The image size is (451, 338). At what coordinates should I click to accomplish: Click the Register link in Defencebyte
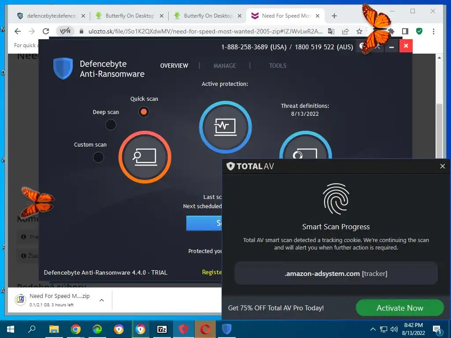(x=212, y=272)
